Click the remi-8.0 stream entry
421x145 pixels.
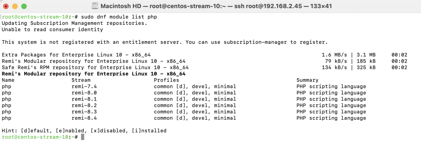pos(84,93)
